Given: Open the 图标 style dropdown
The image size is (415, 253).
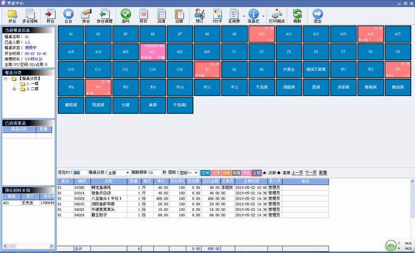Looking at the screenshot, I should click(196, 173).
